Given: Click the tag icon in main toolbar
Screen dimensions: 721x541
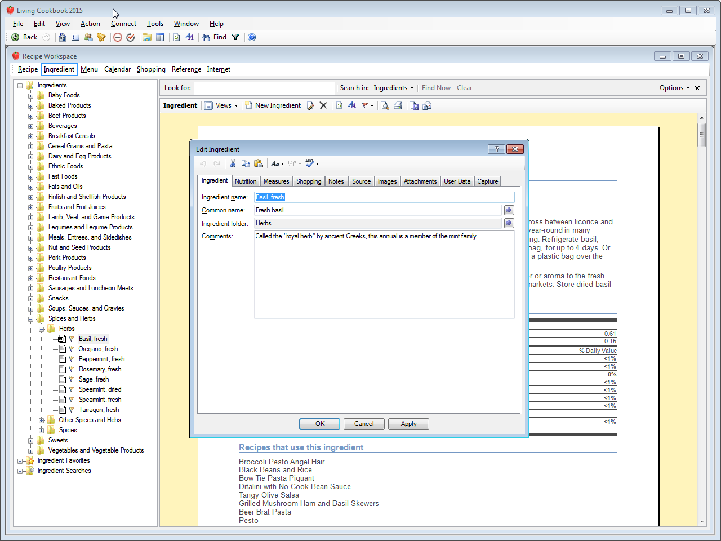Looking at the screenshot, I should coord(101,37).
